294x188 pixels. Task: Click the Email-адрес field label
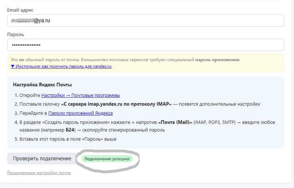click(x=20, y=10)
